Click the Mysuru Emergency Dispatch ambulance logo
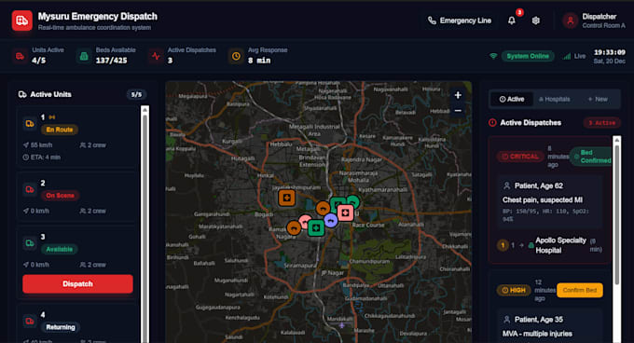Viewport: 634px width, 343px height. (21, 21)
